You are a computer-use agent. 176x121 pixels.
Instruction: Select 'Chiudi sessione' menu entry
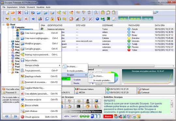click(41, 117)
